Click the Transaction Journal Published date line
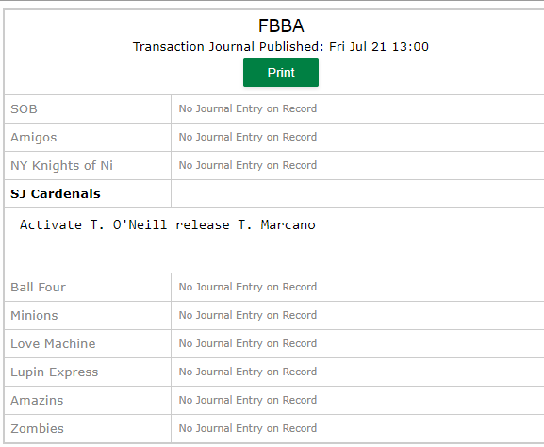This screenshot has height=447, width=544. click(281, 46)
